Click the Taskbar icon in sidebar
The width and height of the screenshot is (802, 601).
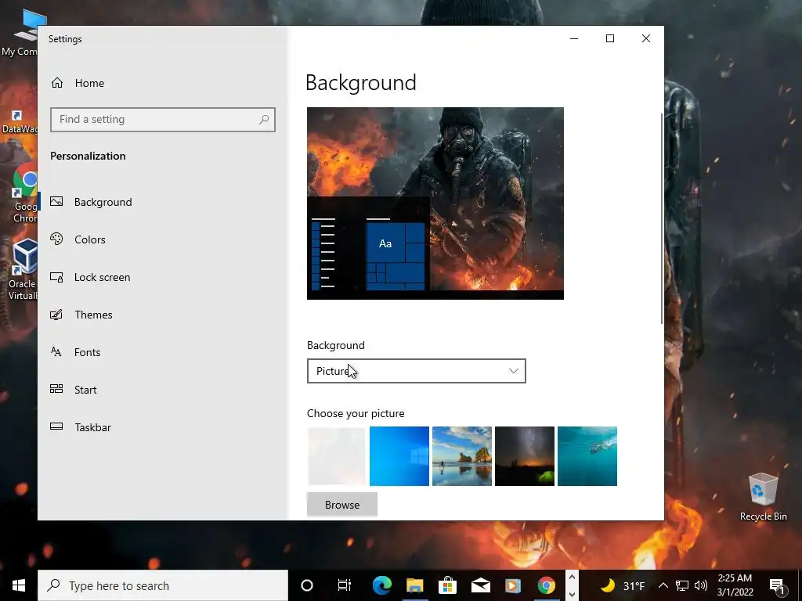56,426
